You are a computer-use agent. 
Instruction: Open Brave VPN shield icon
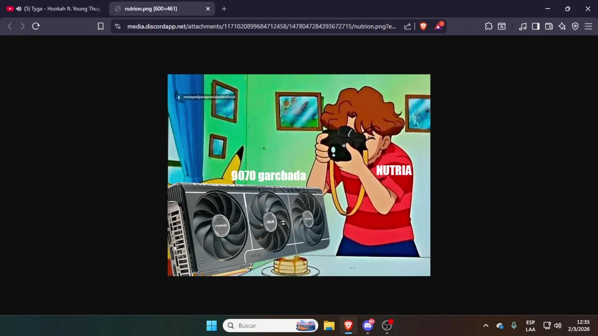575,27
